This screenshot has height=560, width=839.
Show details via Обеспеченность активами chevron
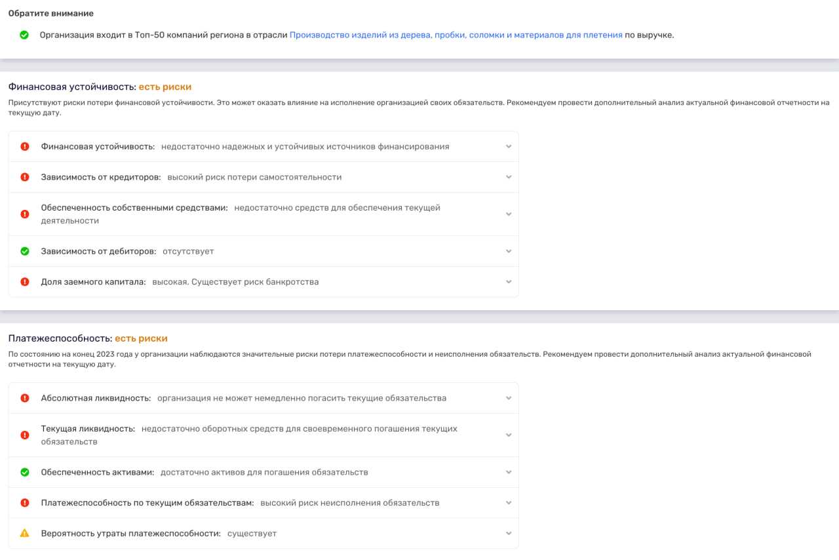pos(509,472)
